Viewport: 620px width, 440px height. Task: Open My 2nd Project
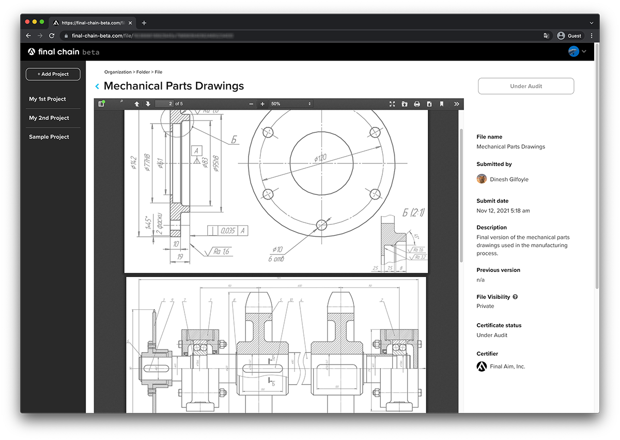[49, 118]
